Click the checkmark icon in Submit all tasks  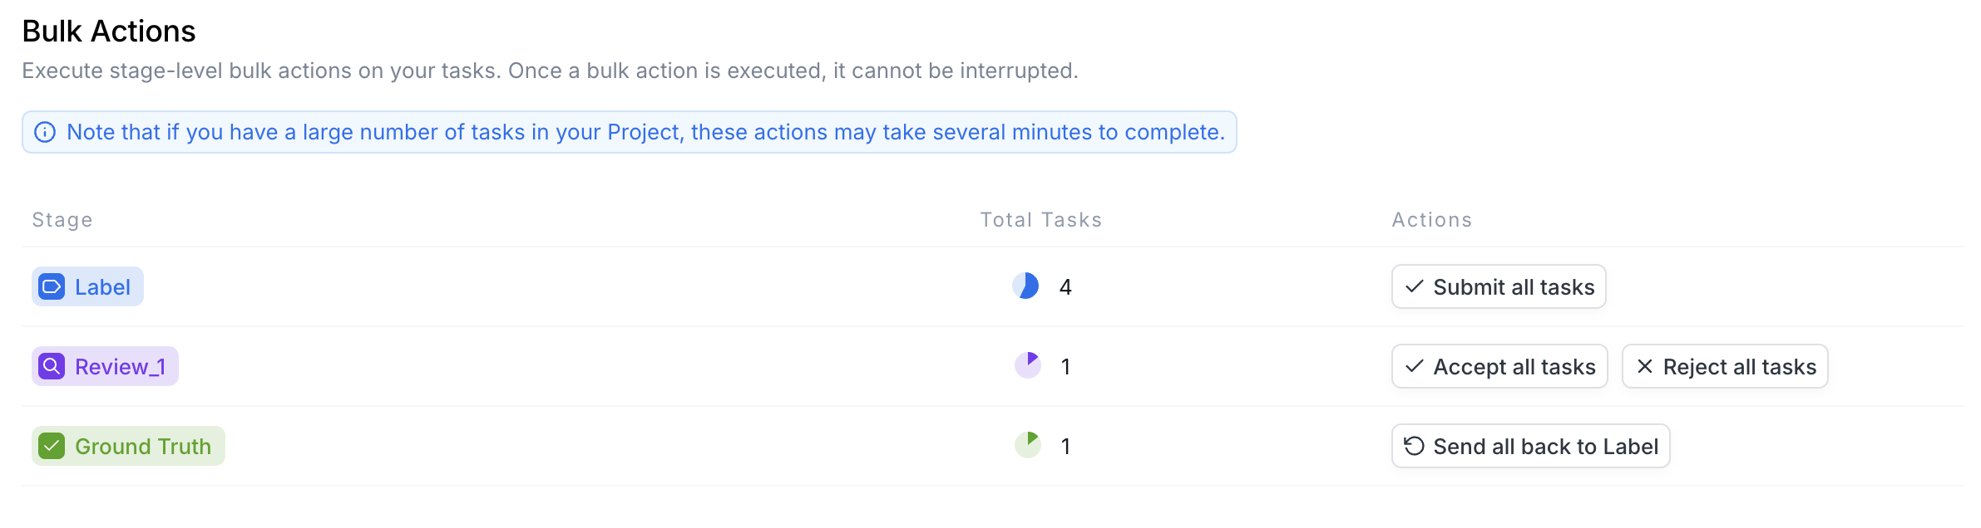click(x=1414, y=286)
